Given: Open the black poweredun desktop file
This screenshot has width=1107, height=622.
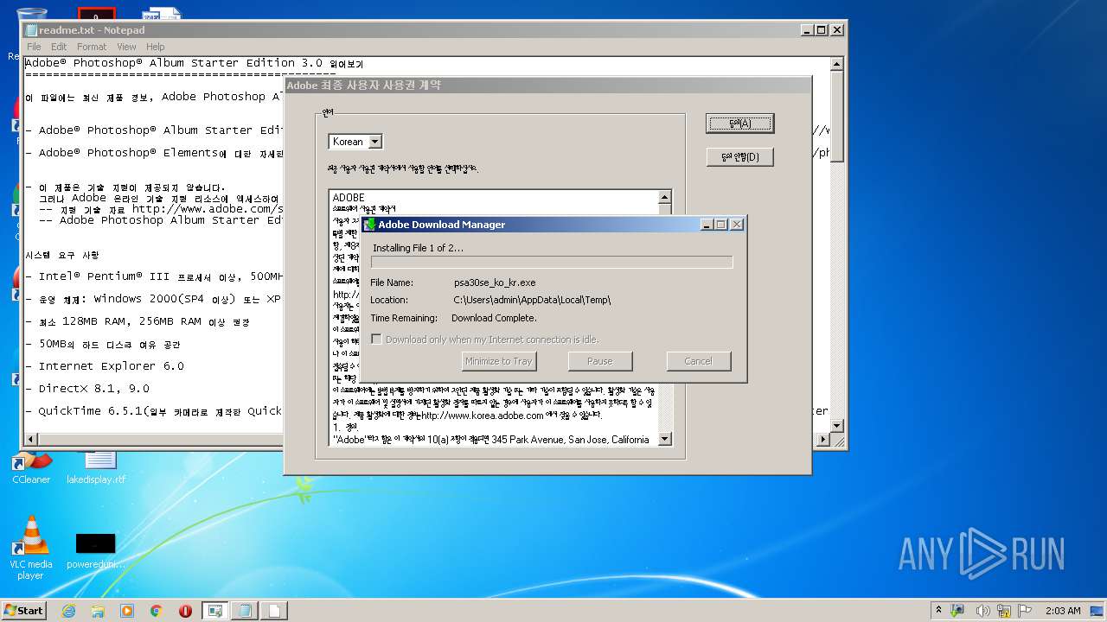Looking at the screenshot, I should click(95, 551).
